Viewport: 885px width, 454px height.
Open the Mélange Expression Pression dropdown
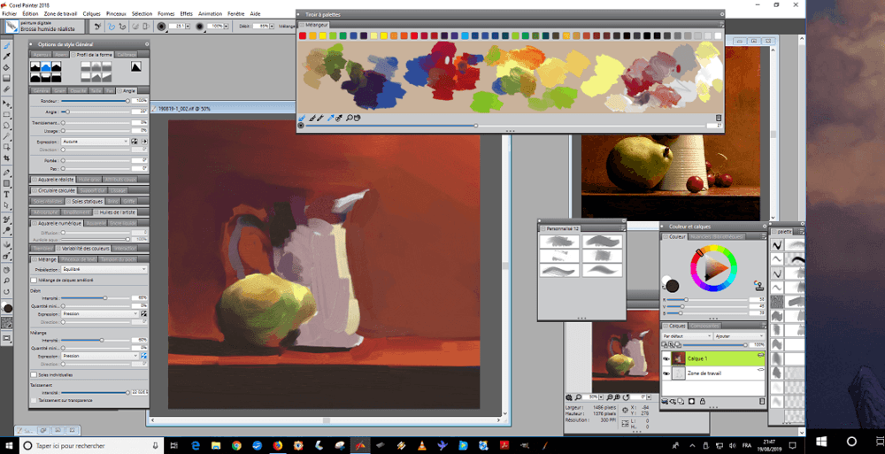[x=99, y=357]
